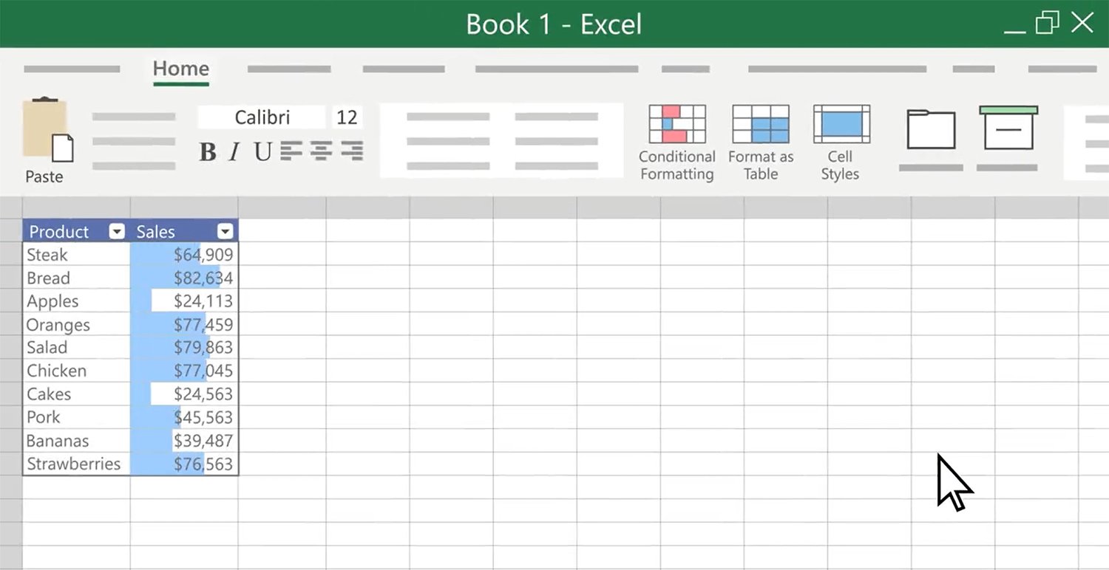Click the $64,909 sales cell
This screenshot has width=1109, height=570.
tap(184, 255)
